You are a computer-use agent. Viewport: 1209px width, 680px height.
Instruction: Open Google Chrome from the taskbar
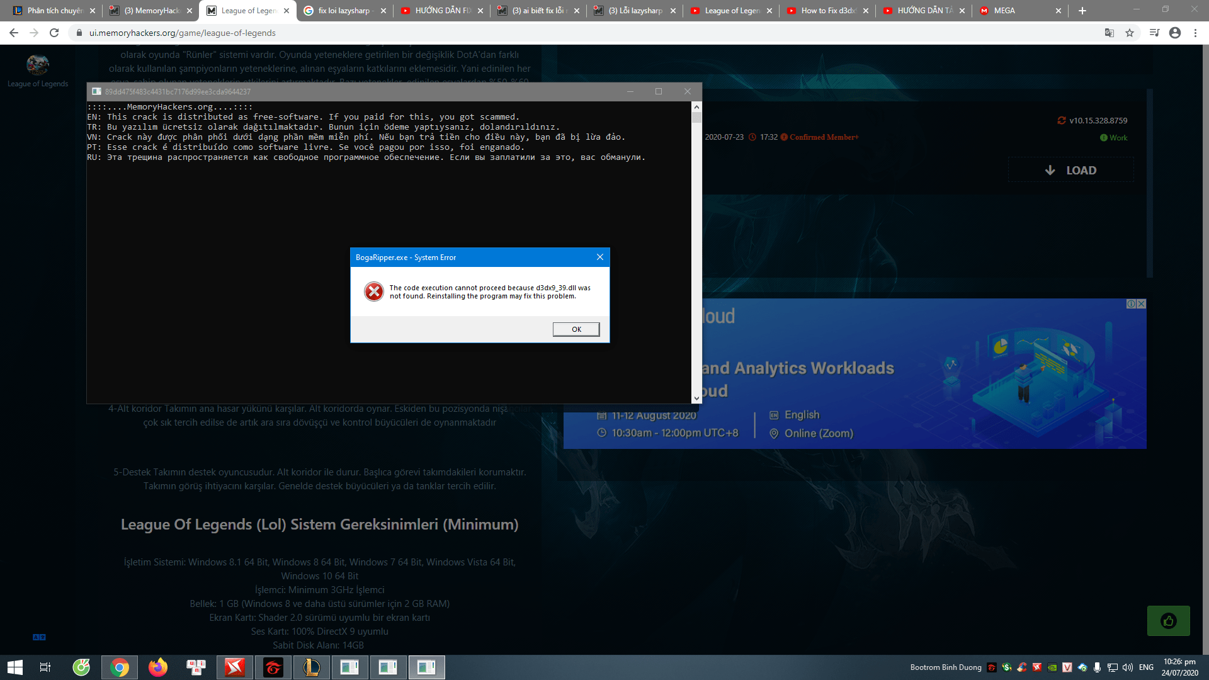tap(120, 667)
